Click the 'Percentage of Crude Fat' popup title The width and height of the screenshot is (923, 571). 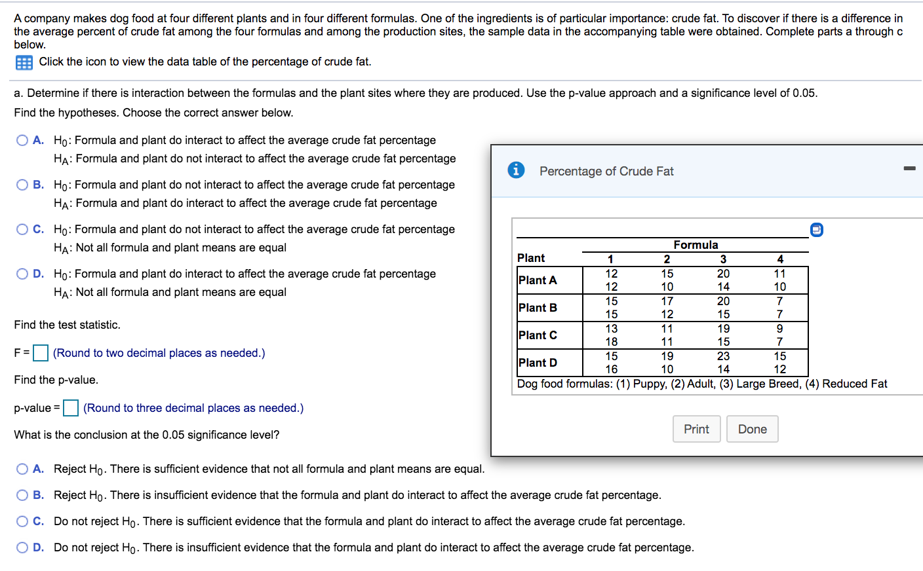point(606,171)
